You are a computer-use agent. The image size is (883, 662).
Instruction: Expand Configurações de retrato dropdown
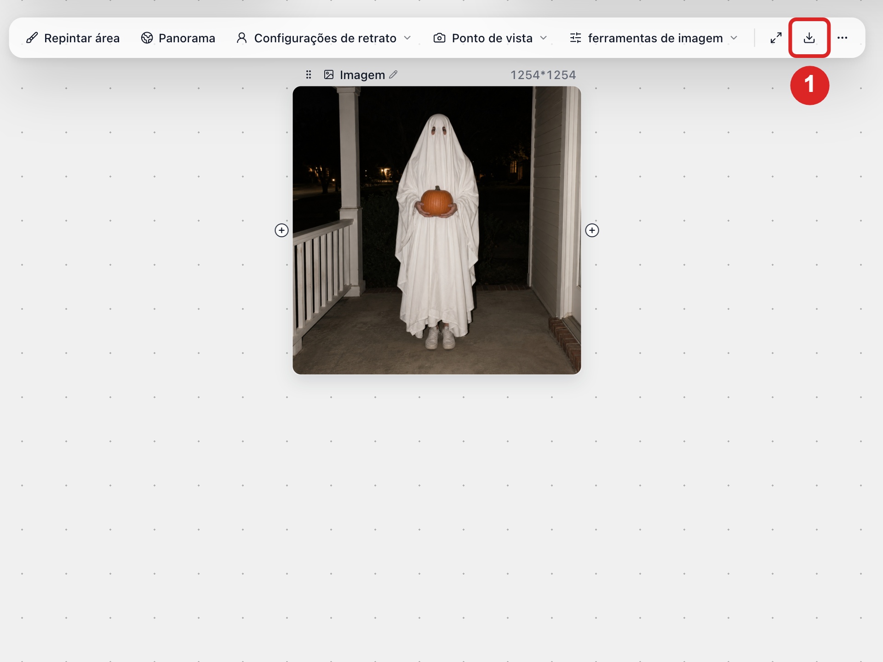tap(323, 38)
